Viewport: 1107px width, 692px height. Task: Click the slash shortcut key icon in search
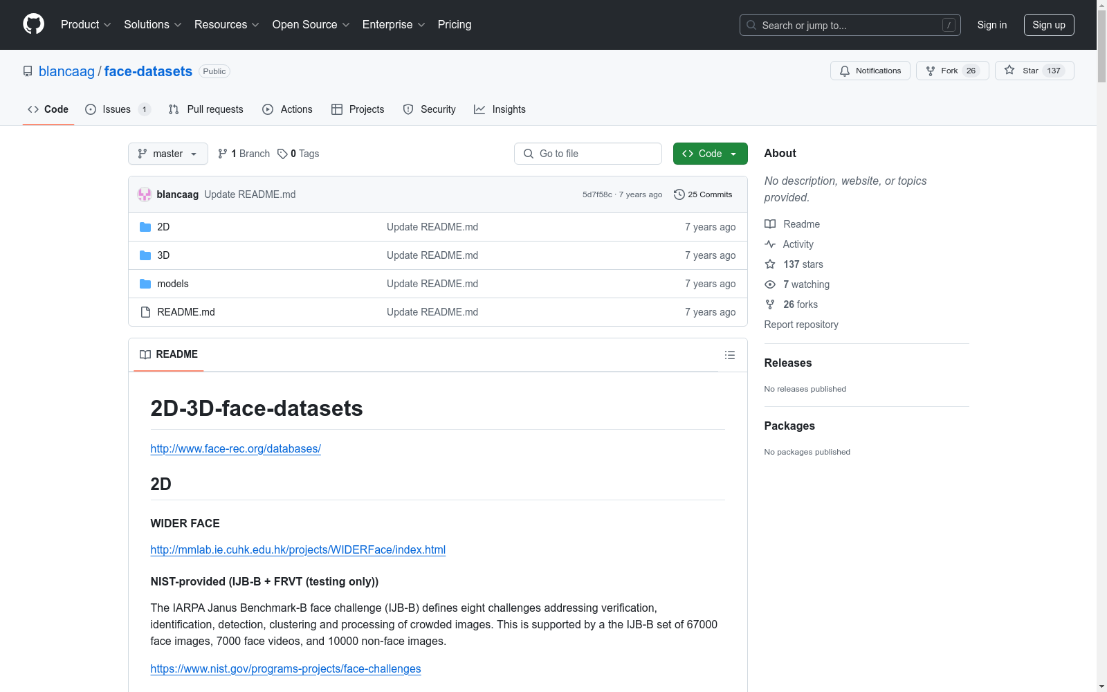coord(949,25)
